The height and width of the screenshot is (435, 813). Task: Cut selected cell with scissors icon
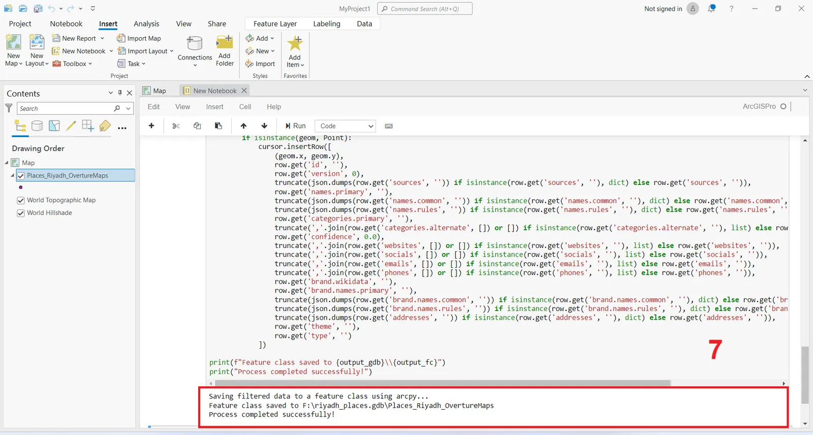pos(176,126)
